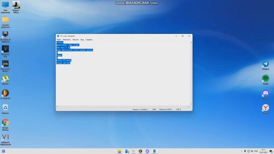Click the Windows (CRLF) status bar entry
274x154 pixels.
165,110
